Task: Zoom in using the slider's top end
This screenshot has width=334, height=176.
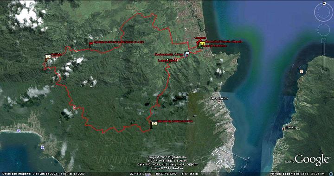Action: coord(324,40)
